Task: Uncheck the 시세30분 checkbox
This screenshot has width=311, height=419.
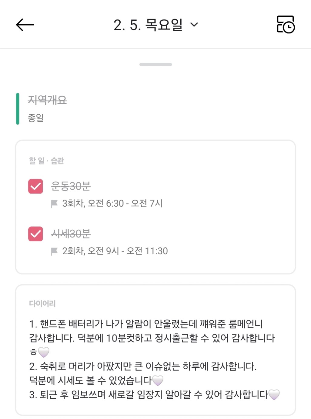Action: pyautogui.click(x=35, y=234)
